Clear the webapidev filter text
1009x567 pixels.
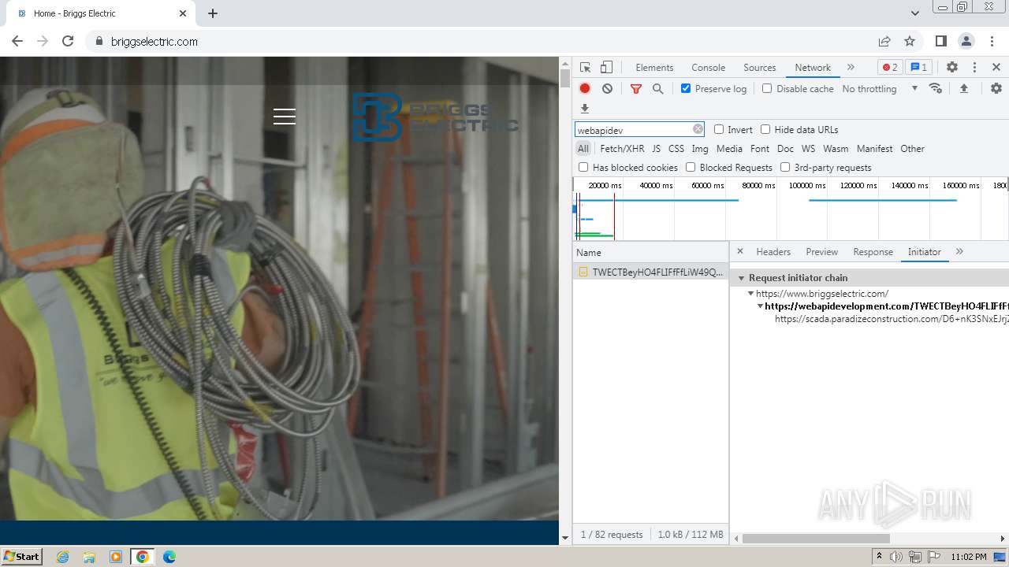click(x=698, y=129)
